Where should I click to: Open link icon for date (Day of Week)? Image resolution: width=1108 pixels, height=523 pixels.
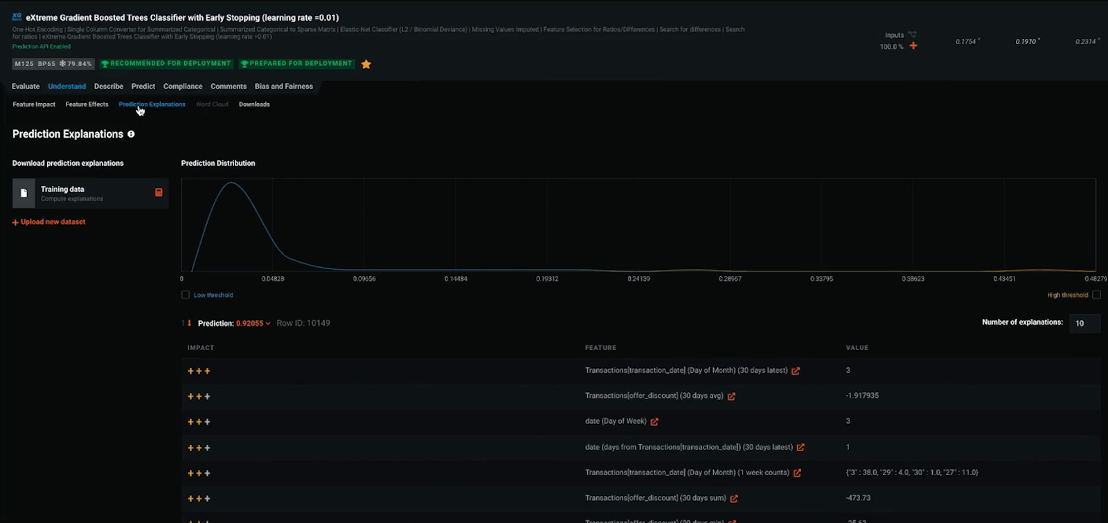point(654,421)
